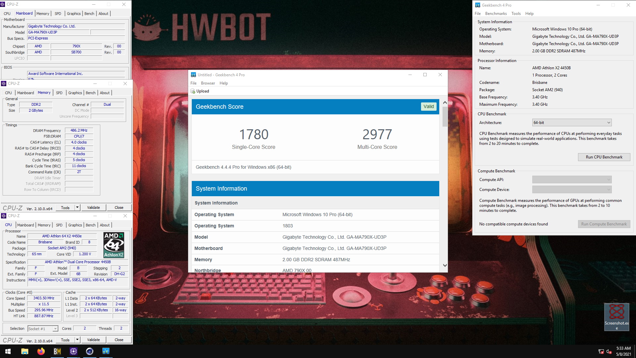Open the disconnected network tray icon

coord(601,352)
